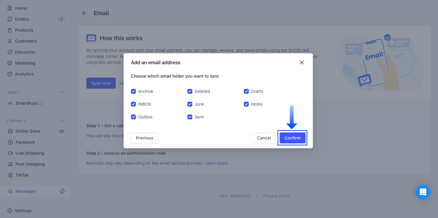Uncheck the Junk folder checkbox
Viewport: 438px width, 218px height.
tap(190, 104)
